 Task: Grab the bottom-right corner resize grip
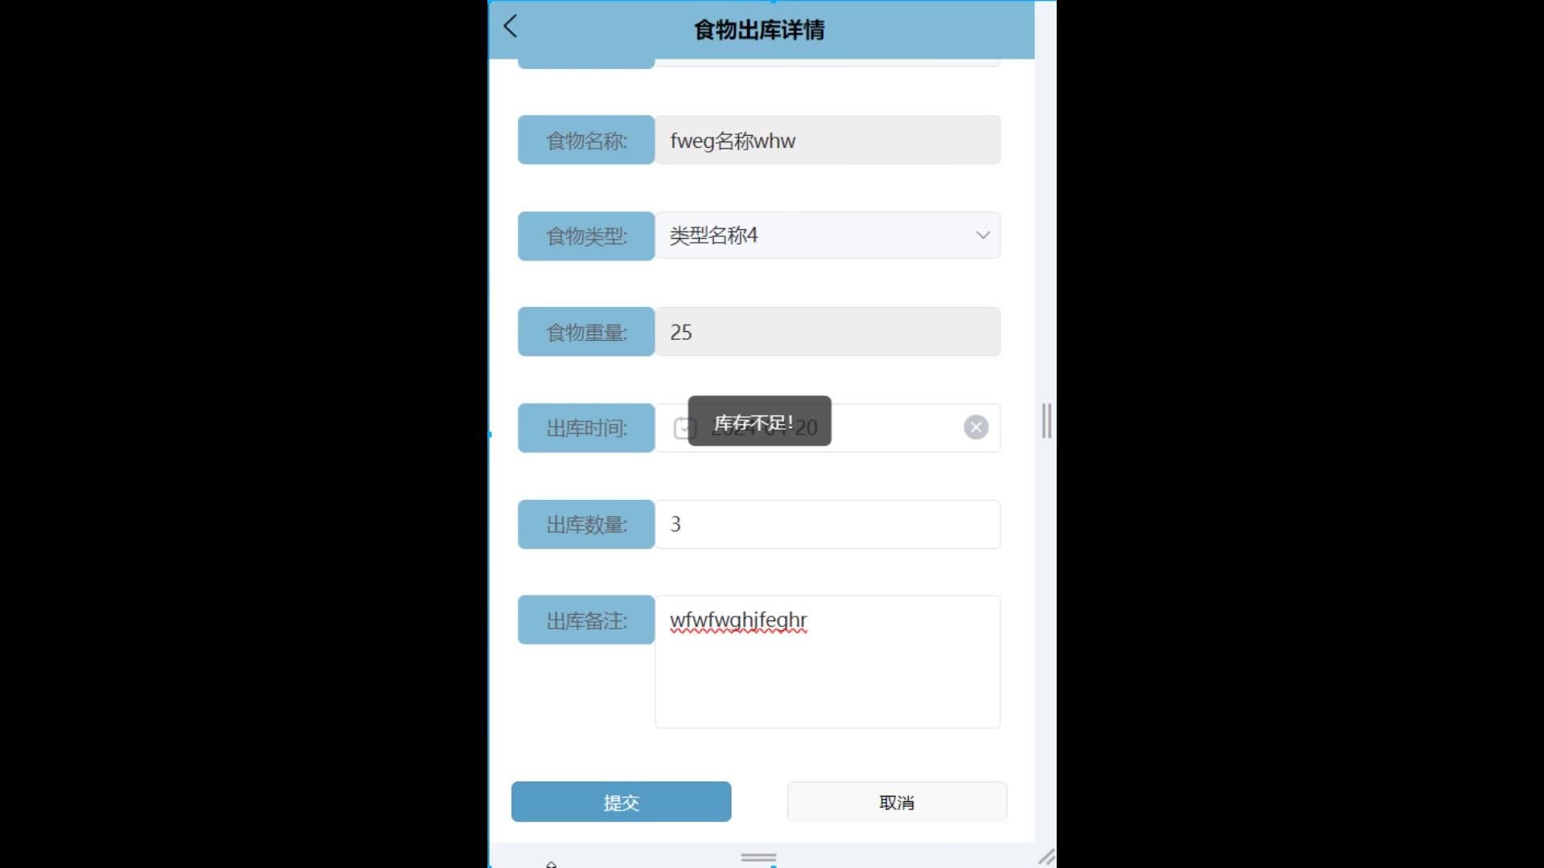tap(1046, 858)
